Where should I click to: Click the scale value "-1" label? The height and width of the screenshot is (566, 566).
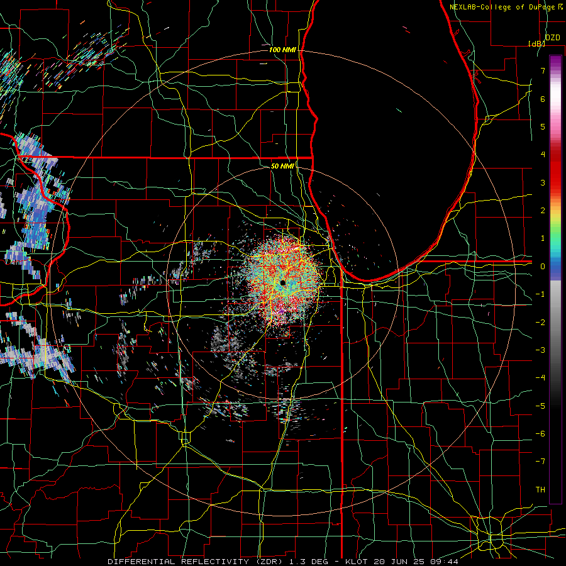[540, 294]
